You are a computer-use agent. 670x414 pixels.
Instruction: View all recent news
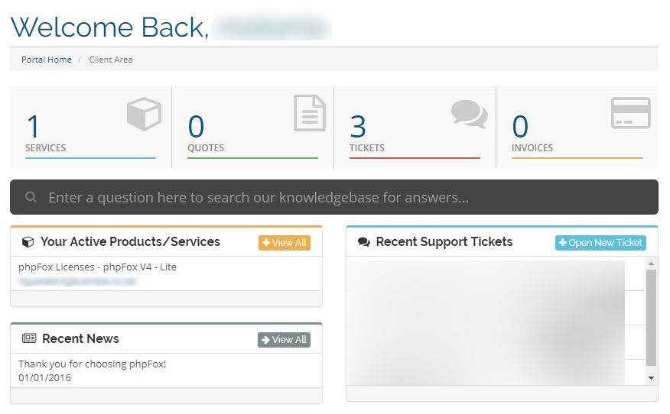(284, 340)
